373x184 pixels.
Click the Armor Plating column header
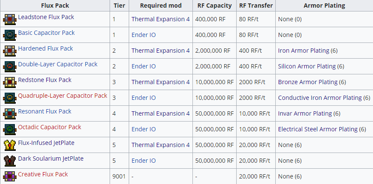[324, 6]
